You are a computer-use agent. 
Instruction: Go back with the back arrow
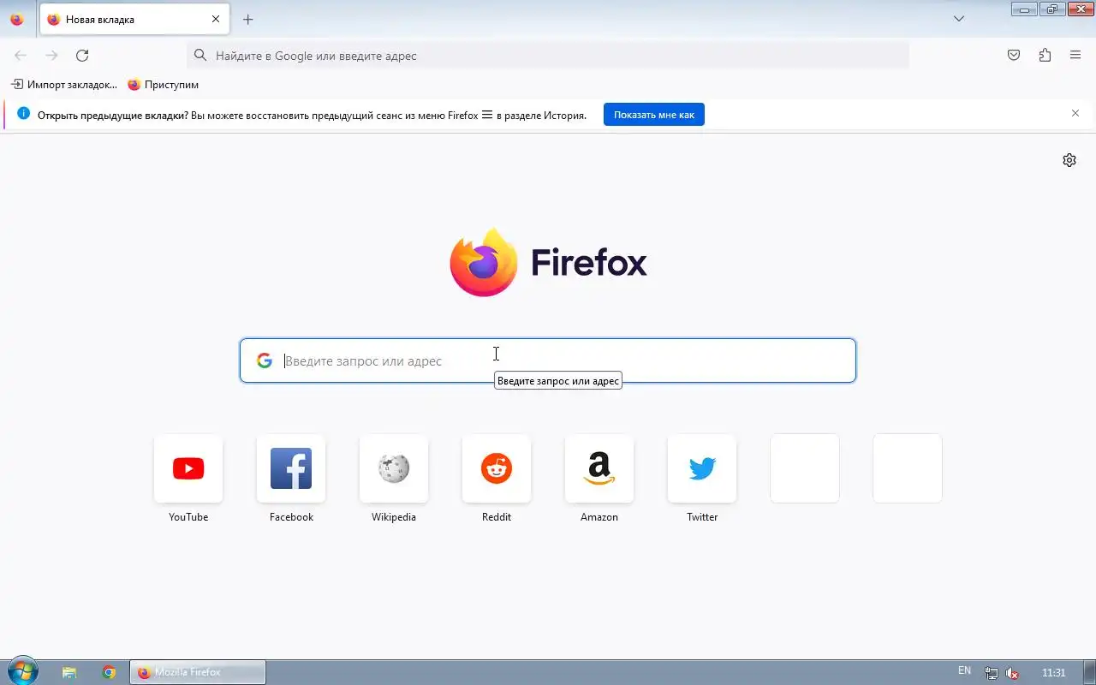[21, 56]
